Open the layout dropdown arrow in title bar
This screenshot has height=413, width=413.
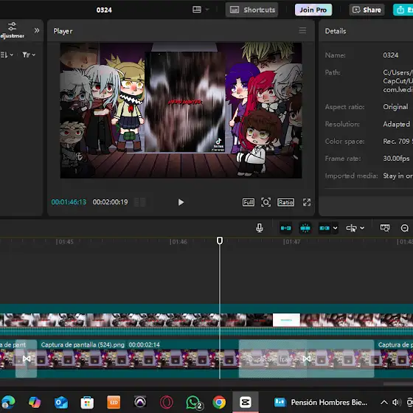(x=207, y=10)
